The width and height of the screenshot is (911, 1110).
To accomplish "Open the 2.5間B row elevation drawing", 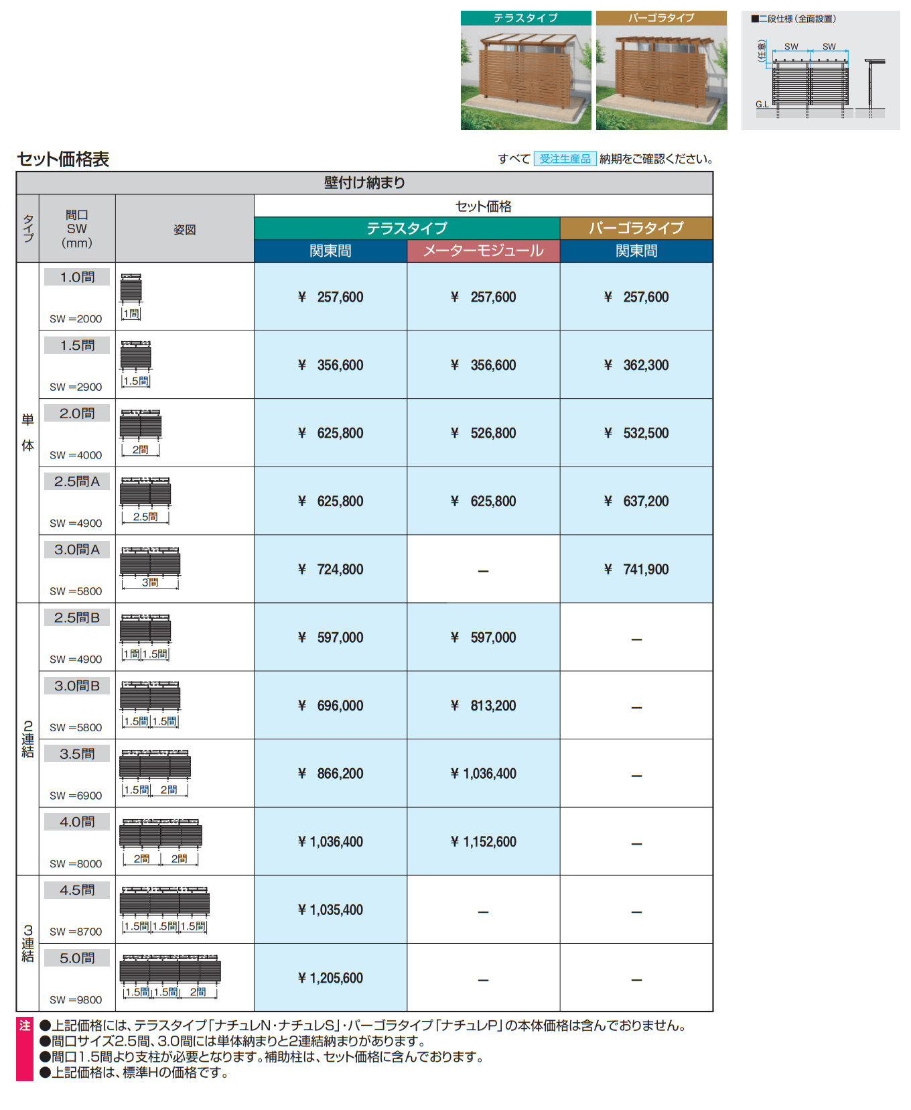I will (145, 637).
